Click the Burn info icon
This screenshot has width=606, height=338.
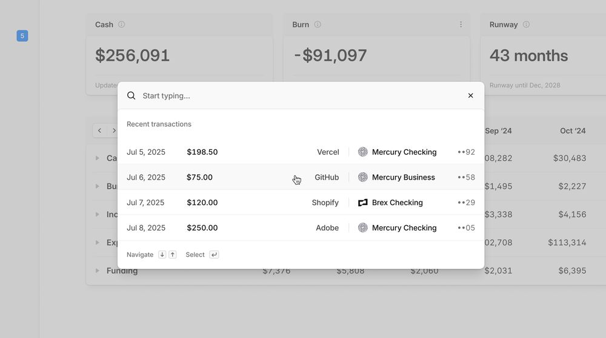(318, 24)
